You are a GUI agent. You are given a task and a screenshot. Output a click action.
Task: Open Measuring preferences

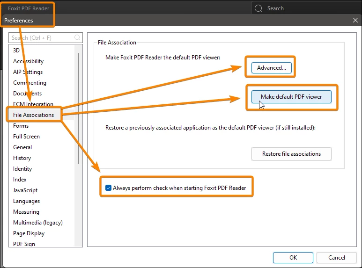(26, 212)
